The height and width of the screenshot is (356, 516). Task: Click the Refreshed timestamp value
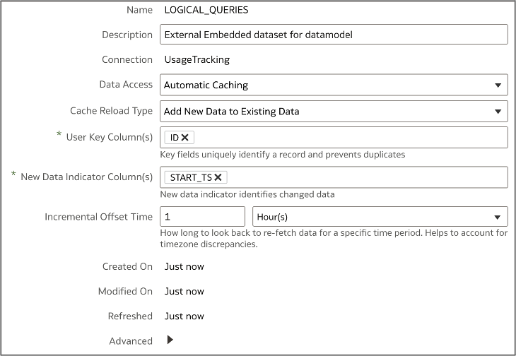[x=184, y=316]
